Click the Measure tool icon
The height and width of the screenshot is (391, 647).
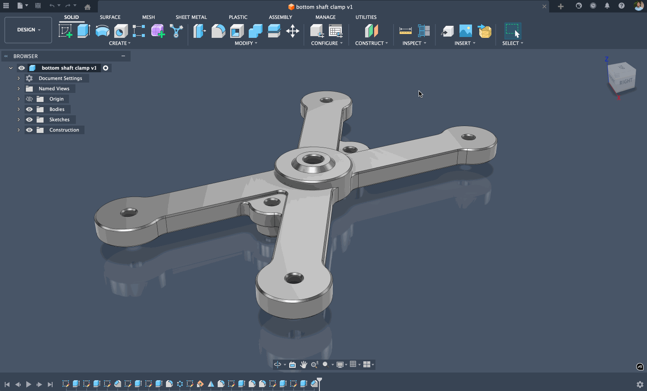click(x=405, y=31)
